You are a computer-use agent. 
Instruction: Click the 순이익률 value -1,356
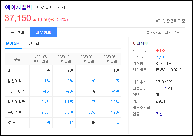91,112
